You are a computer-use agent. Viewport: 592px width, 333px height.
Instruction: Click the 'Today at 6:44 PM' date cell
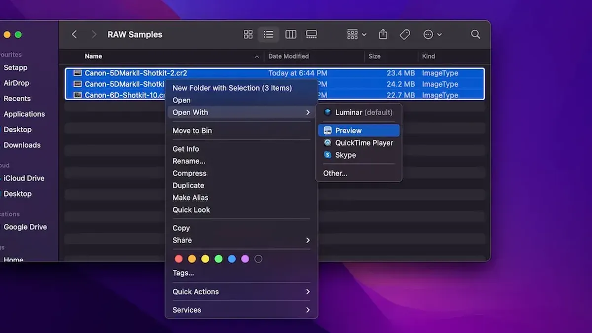(298, 73)
